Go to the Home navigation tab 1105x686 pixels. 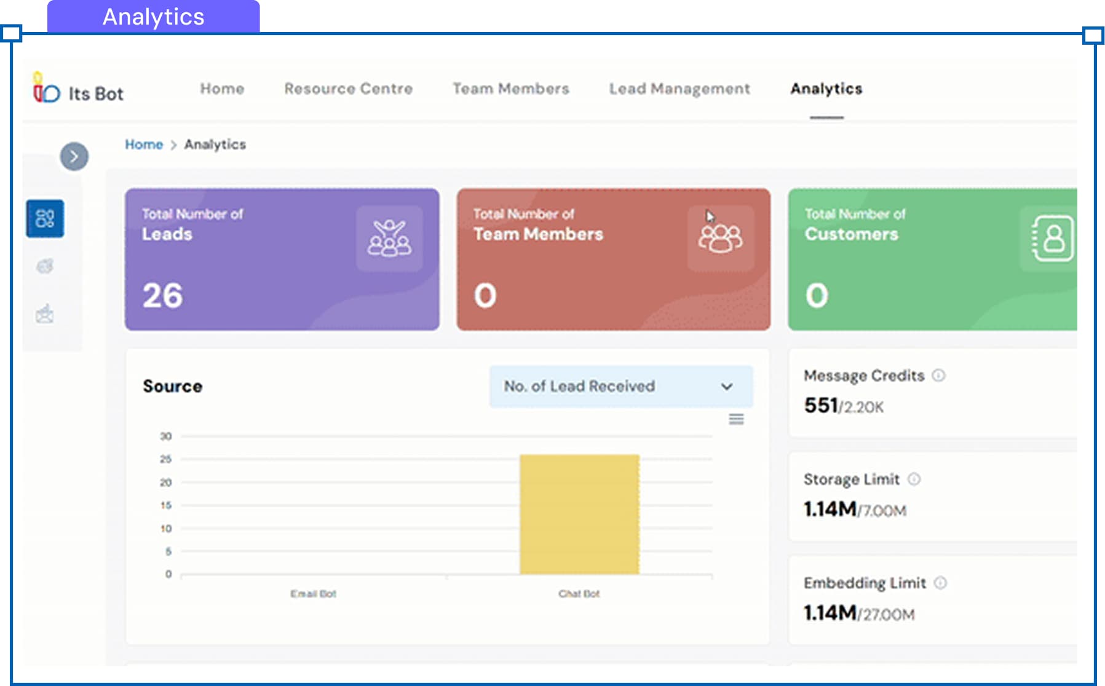[222, 89]
